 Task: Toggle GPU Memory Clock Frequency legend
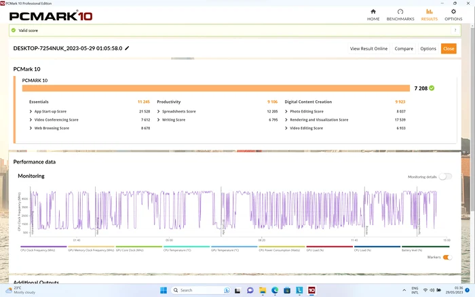pyautogui.click(x=91, y=249)
